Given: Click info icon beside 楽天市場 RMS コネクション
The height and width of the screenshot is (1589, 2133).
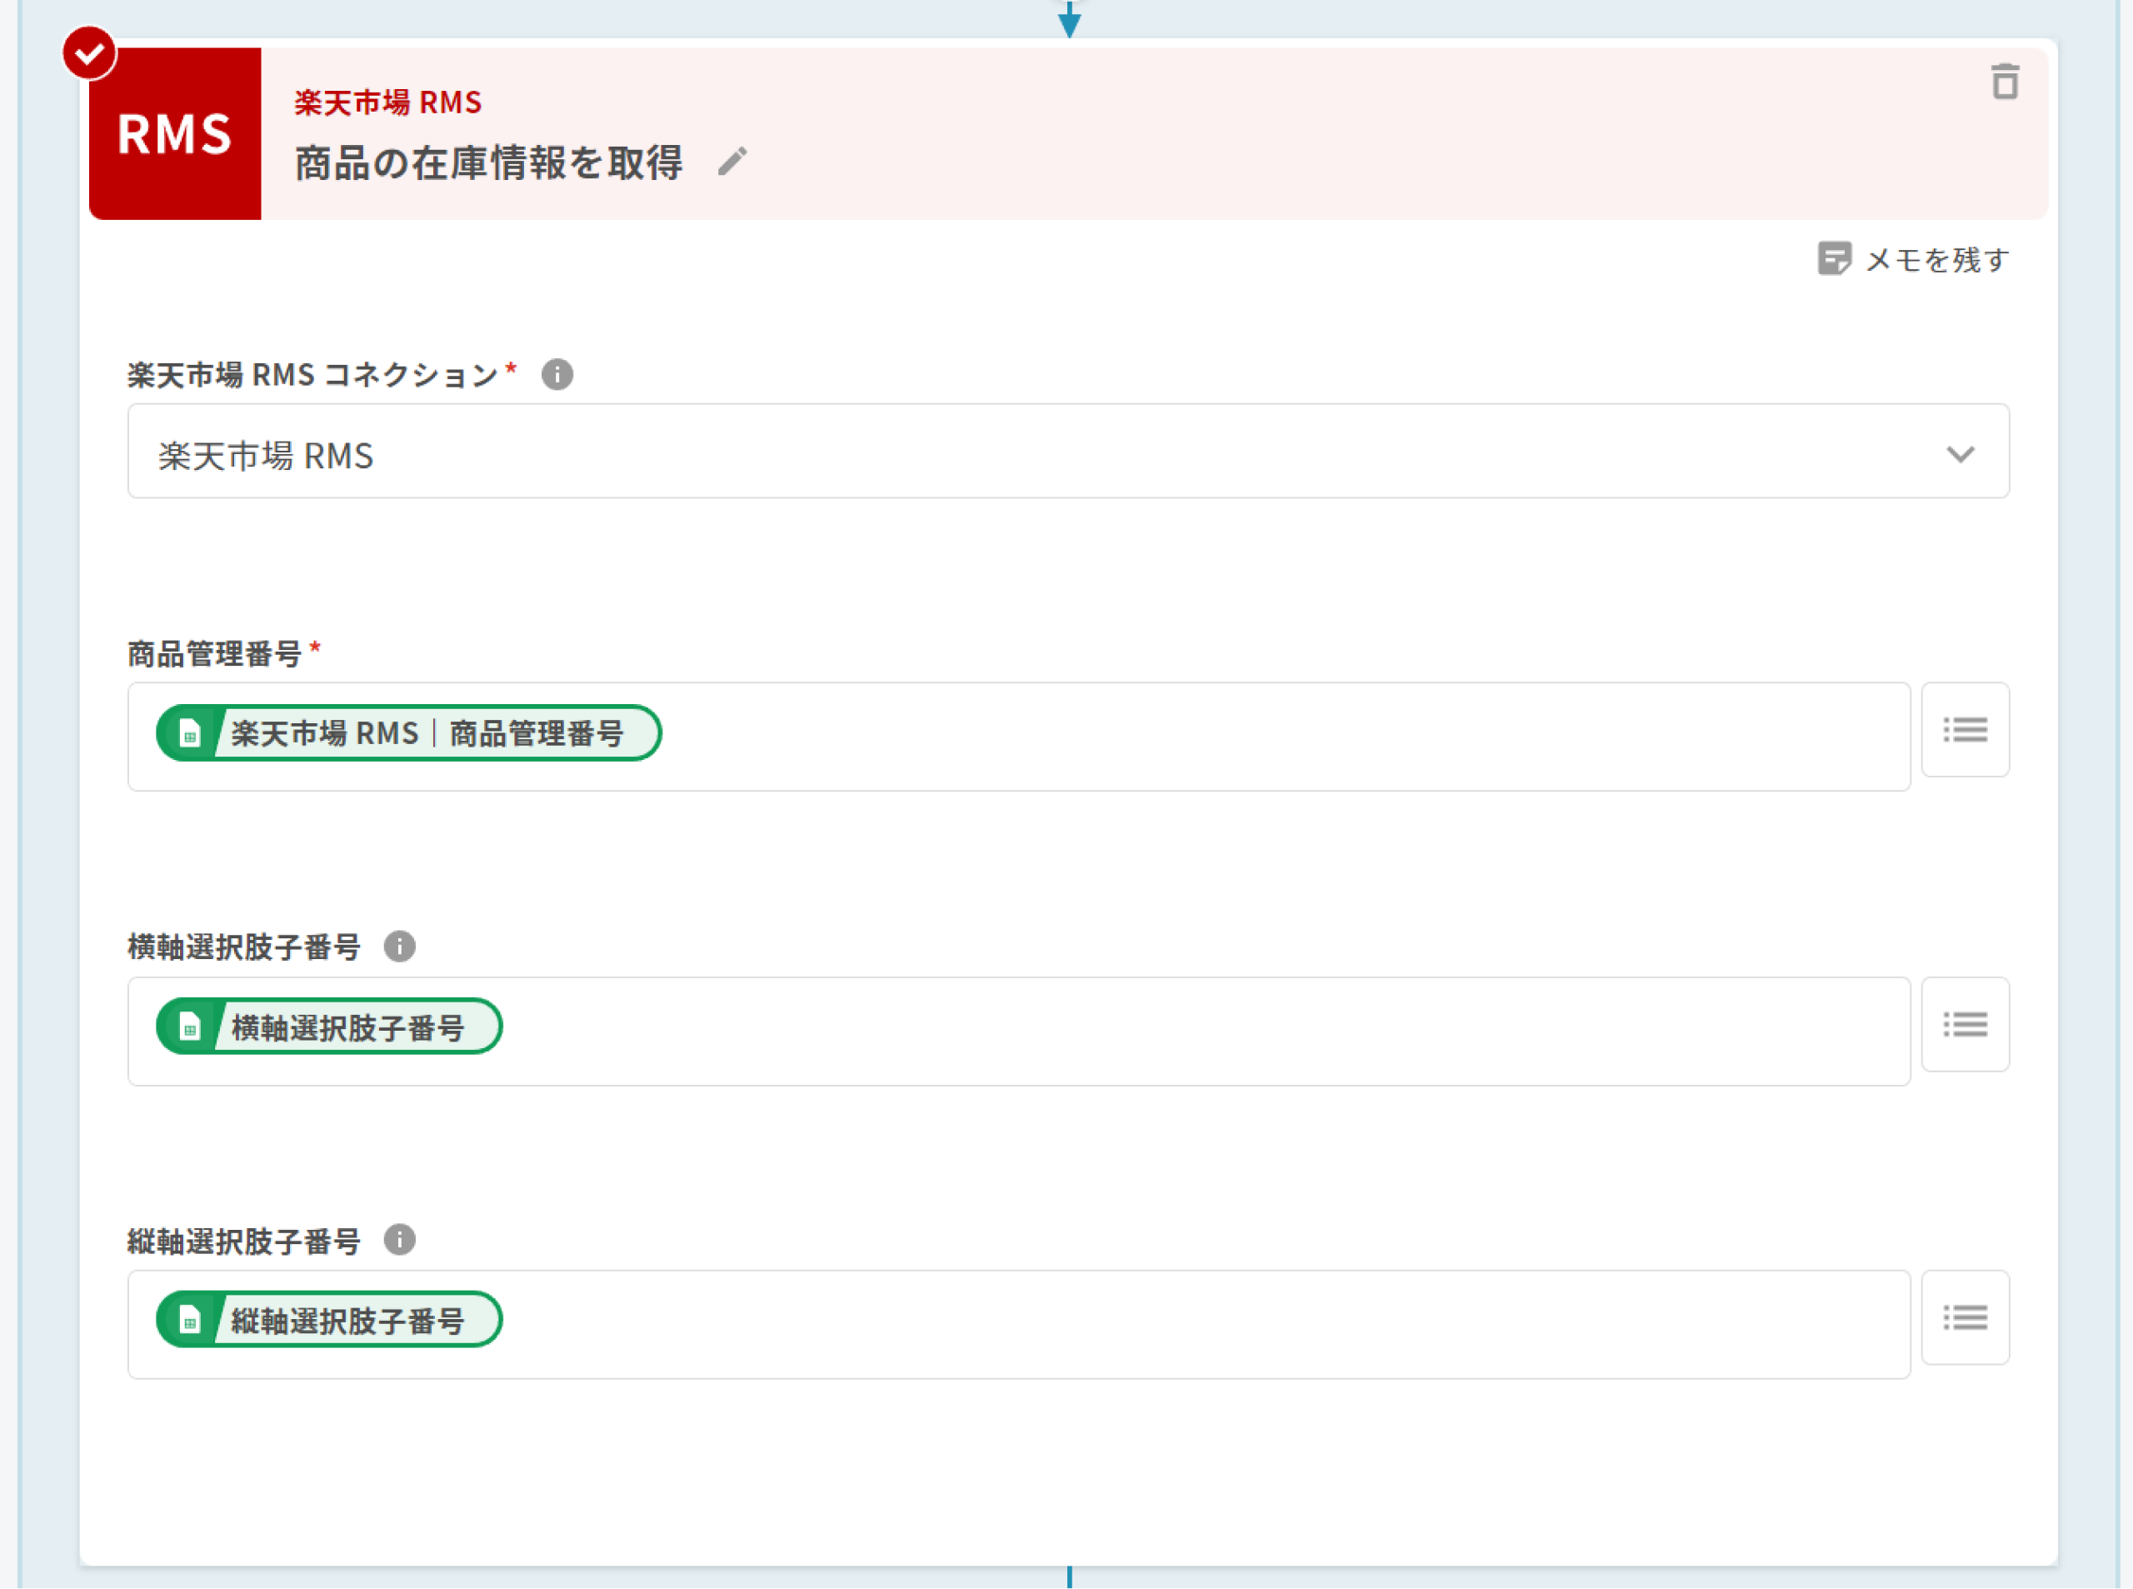Looking at the screenshot, I should 557,374.
